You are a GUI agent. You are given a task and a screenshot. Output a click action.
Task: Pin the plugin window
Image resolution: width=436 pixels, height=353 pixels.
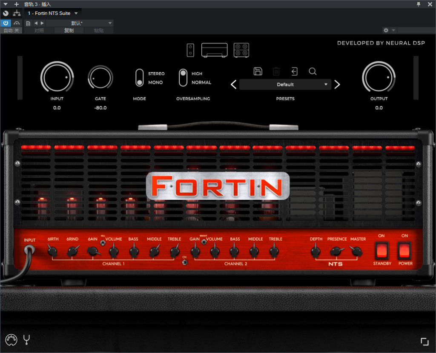point(419,4)
